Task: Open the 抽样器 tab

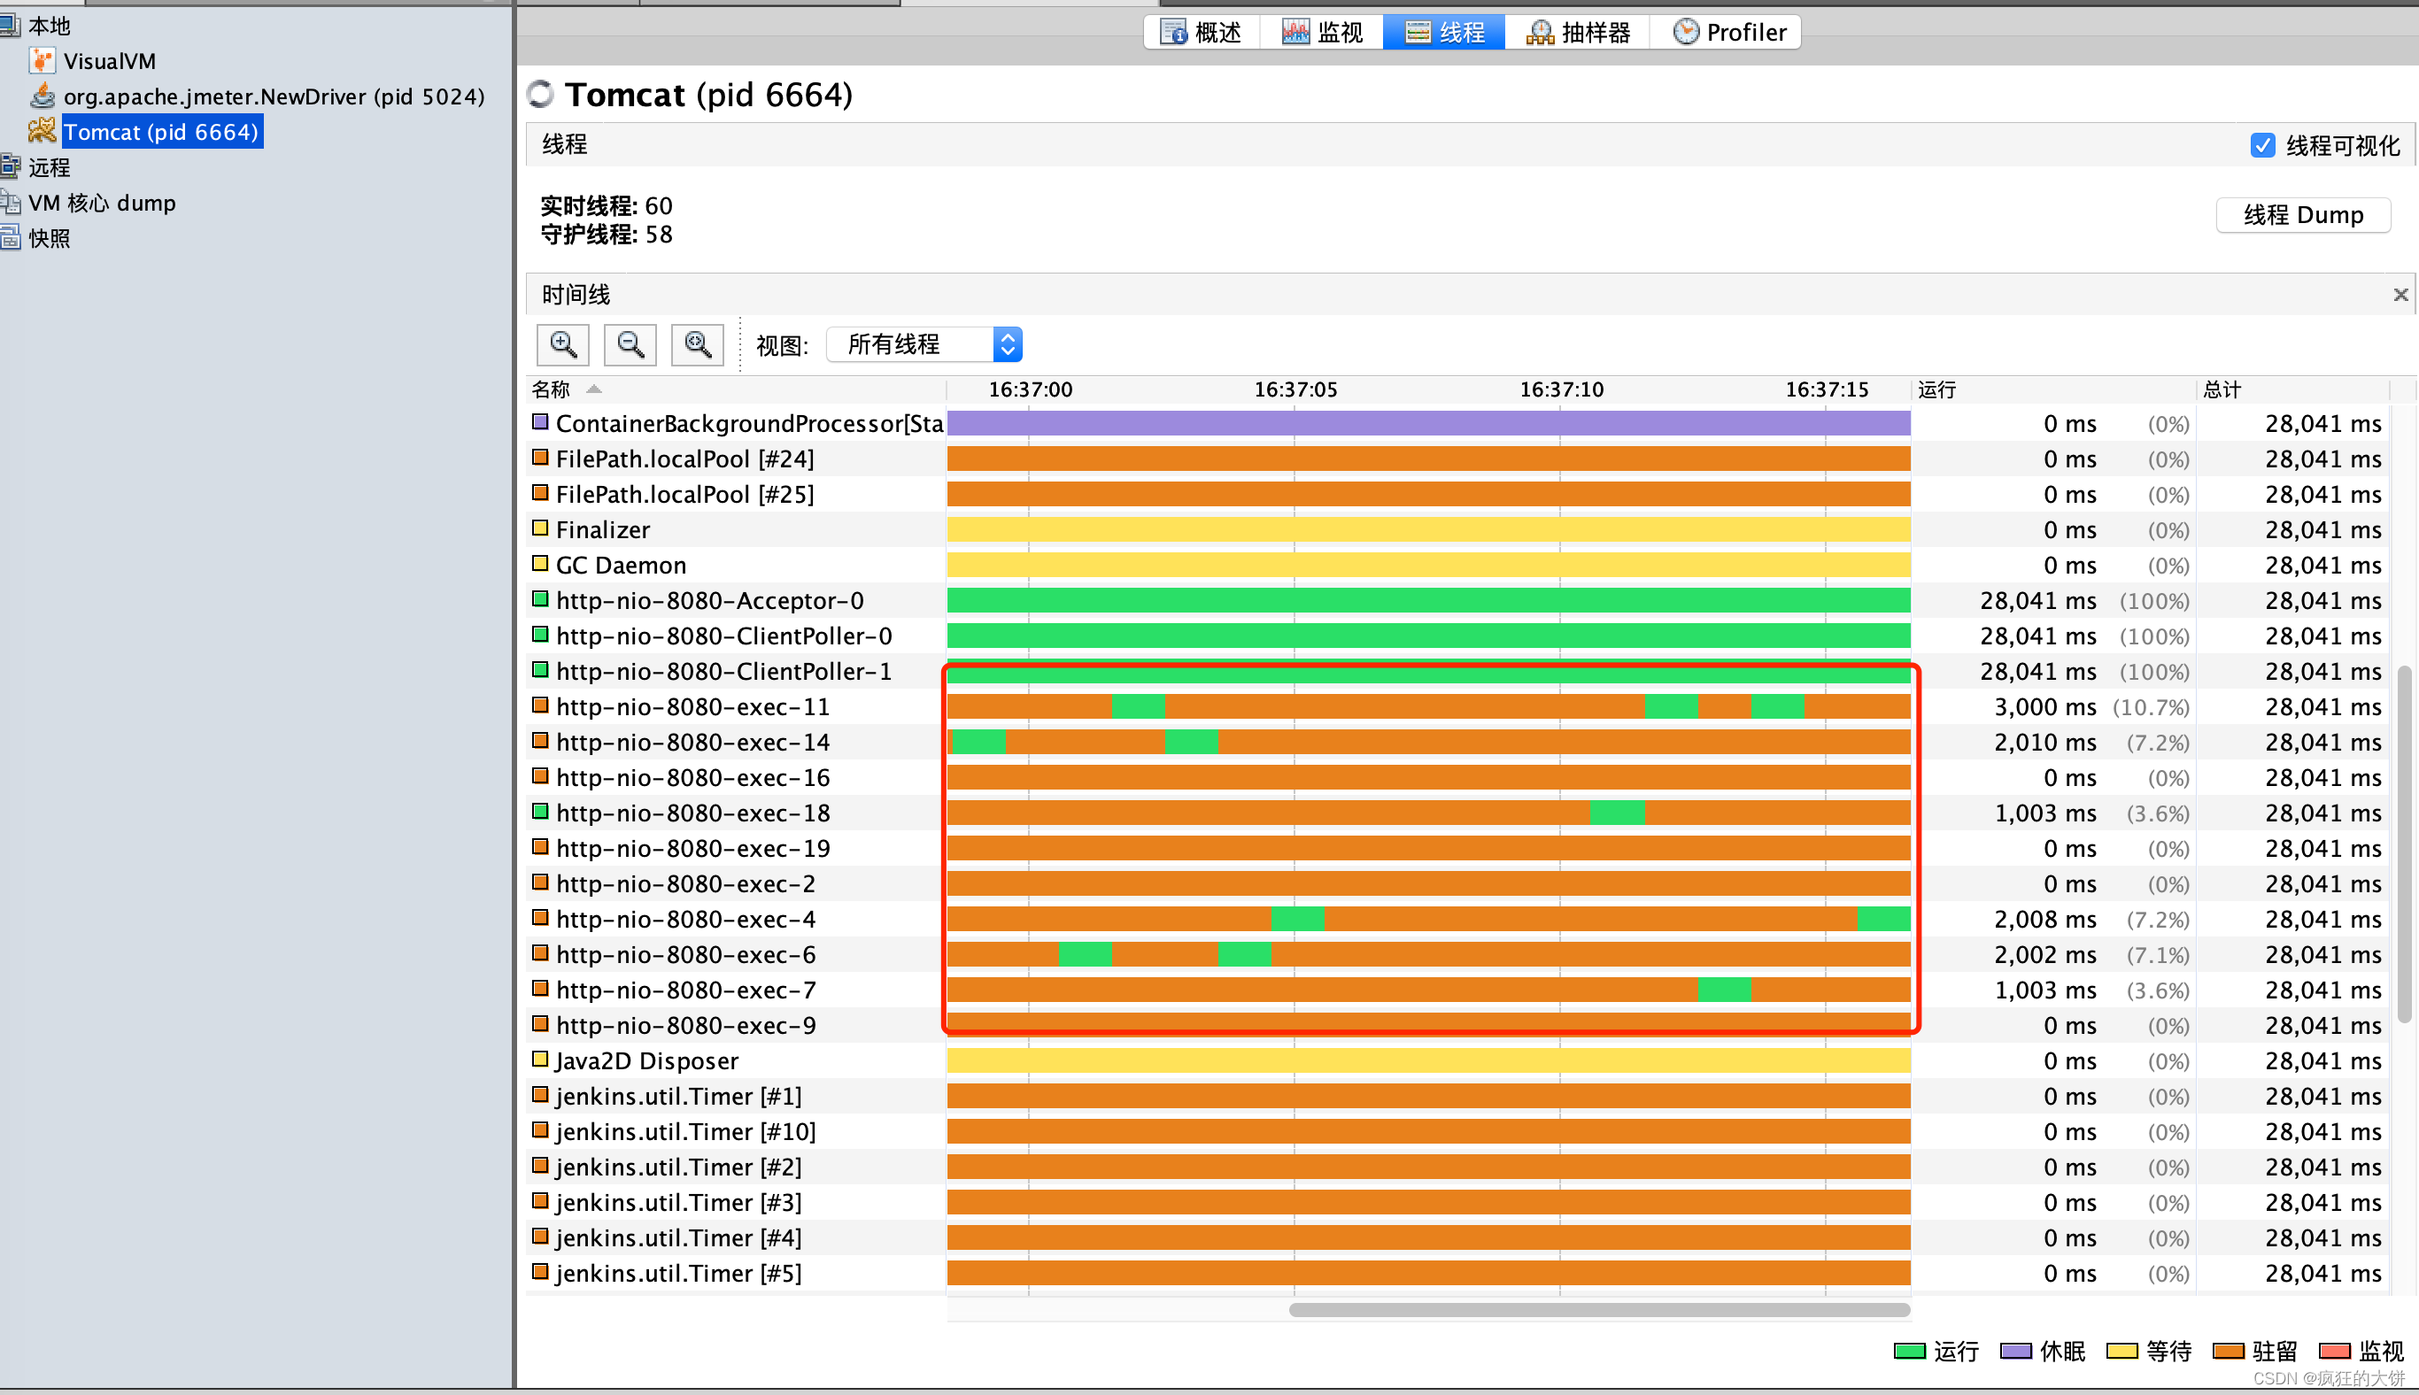Action: (x=1578, y=33)
